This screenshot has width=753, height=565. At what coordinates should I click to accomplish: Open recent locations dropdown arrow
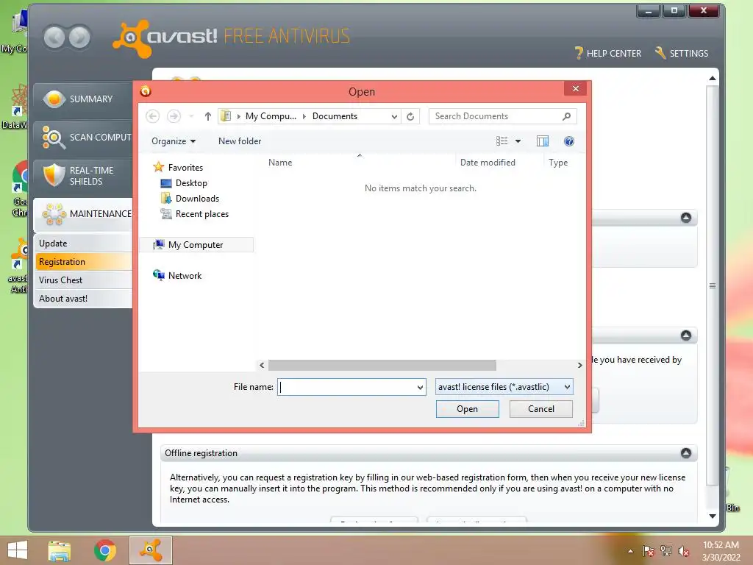(x=191, y=116)
